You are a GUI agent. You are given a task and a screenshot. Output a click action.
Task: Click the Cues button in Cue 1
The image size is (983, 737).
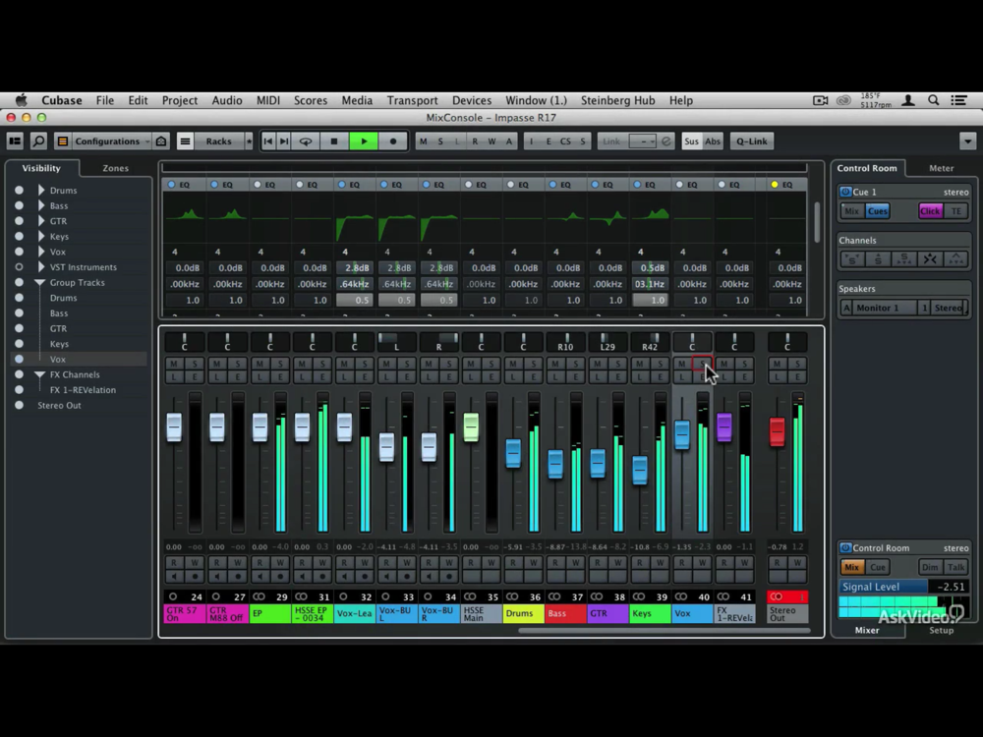877,211
